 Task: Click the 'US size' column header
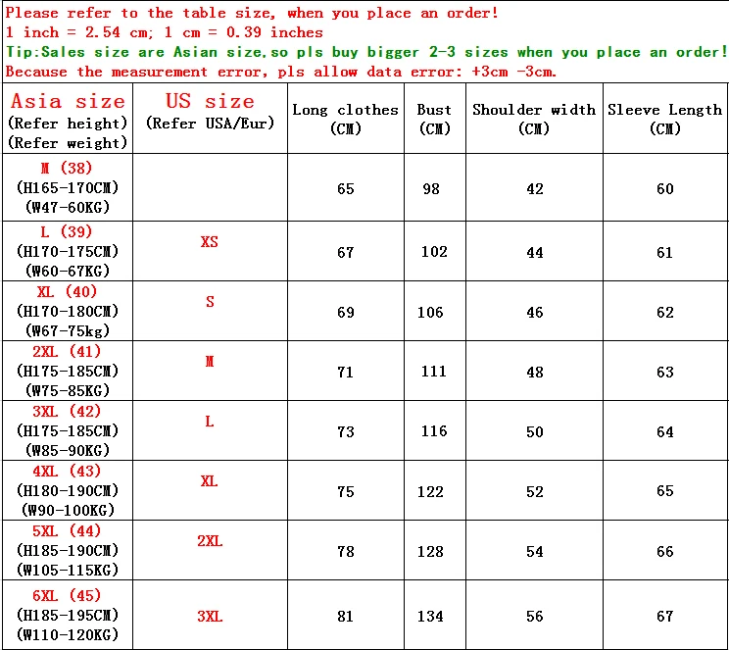210,119
